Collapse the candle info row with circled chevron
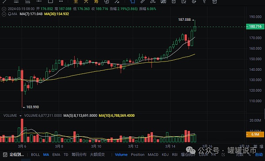This screenshot has width=265, height=161. (x=4, y=9)
